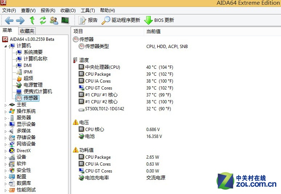Select the CPU 核心 voltage row
The height and width of the screenshot is (194, 281).
click(119, 129)
